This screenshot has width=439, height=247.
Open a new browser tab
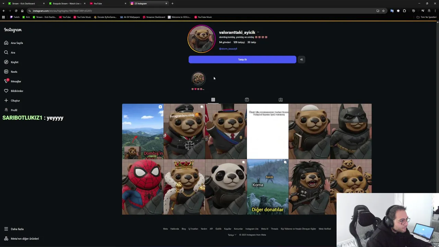(172, 3)
